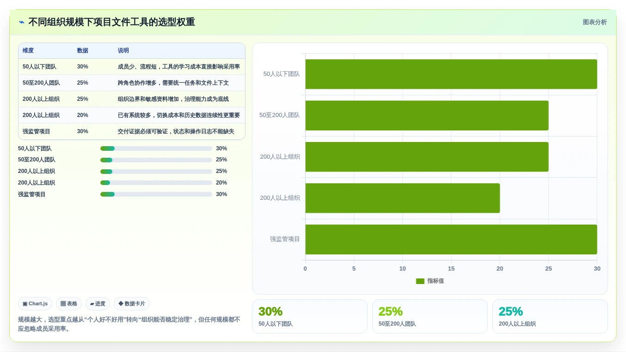Select the Chart.js chip
Image resolution: width=626 pixels, height=352 pixels.
click(35, 304)
